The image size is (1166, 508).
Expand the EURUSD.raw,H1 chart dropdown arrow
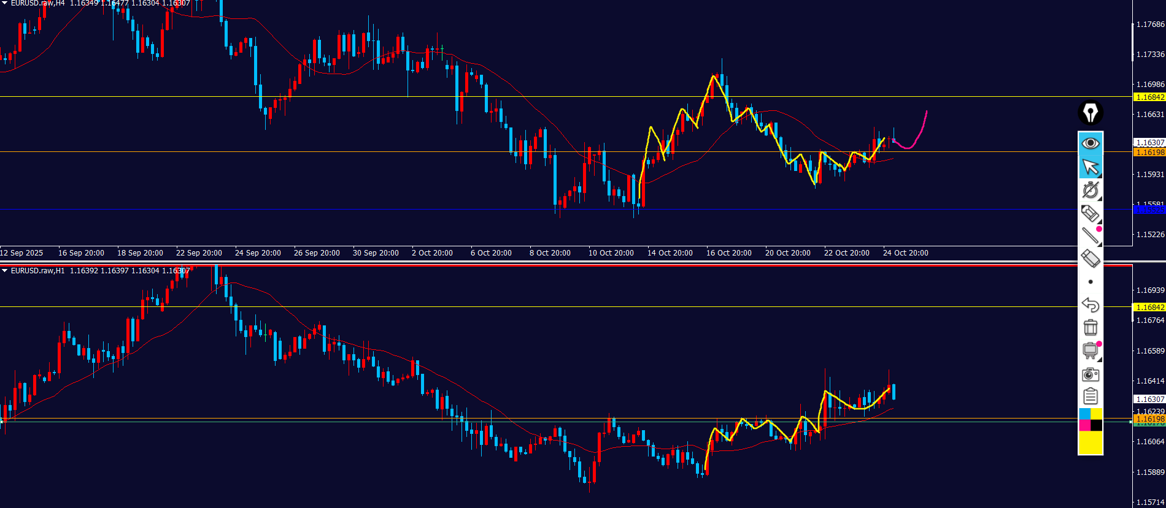click(x=5, y=271)
